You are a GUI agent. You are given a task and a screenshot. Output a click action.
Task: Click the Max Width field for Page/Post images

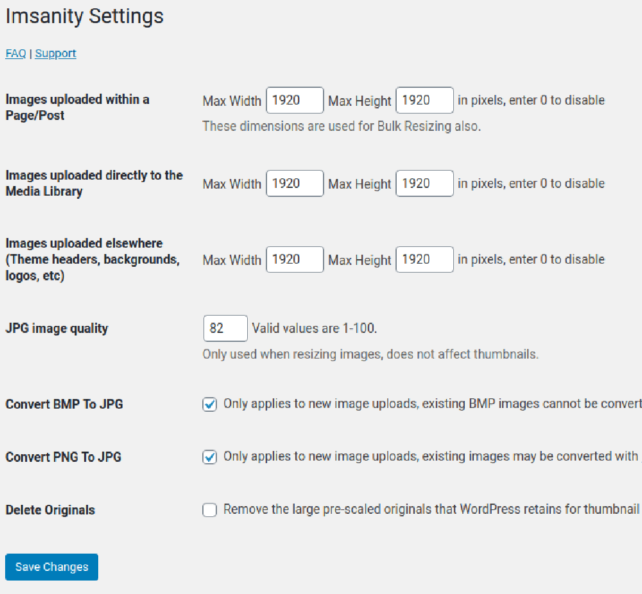294,100
